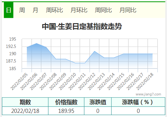Select the 日 (daily) tab
The height and width of the screenshot is (117, 167).
click(9, 10)
